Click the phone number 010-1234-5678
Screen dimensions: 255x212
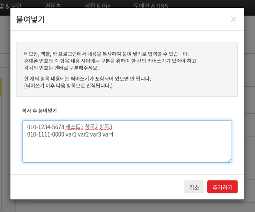46,127
